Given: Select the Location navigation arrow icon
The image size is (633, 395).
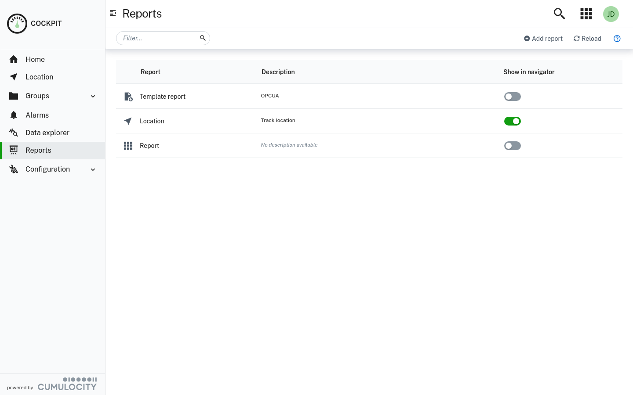Looking at the screenshot, I should pyautogui.click(x=14, y=77).
